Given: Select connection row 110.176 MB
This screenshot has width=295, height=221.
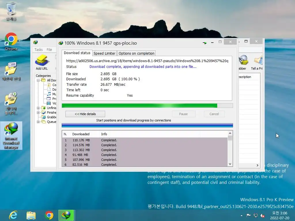Looking at the screenshot, I should [x=145, y=140].
